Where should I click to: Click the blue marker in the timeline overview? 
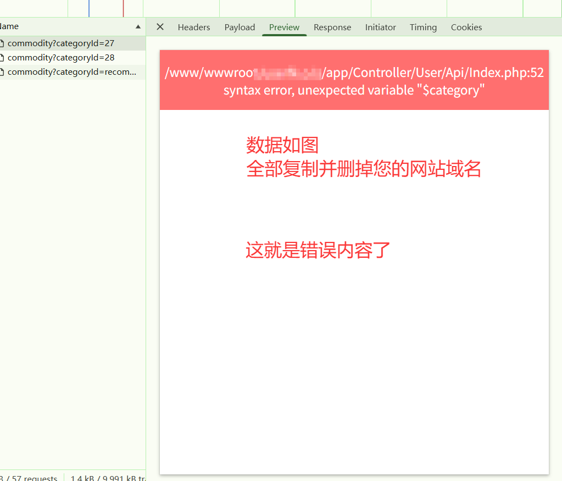click(x=89, y=8)
